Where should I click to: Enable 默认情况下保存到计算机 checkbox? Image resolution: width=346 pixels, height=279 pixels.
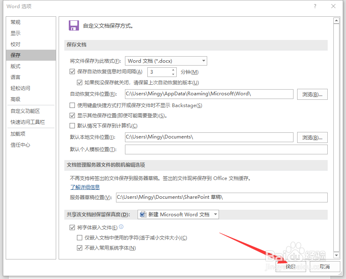point(72,125)
